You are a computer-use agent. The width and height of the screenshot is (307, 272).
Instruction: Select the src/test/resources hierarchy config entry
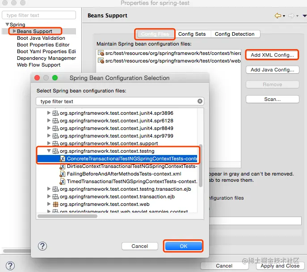(169, 53)
